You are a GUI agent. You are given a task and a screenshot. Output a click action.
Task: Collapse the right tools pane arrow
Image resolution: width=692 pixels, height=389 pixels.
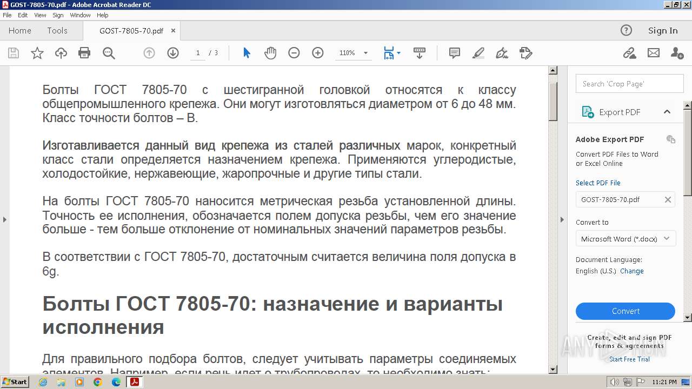[562, 219]
